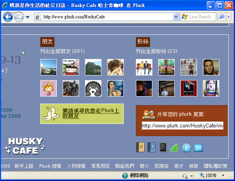Open fan avatar with TIME magazine cover
Screen dimensions: 235x181
click(189, 88)
